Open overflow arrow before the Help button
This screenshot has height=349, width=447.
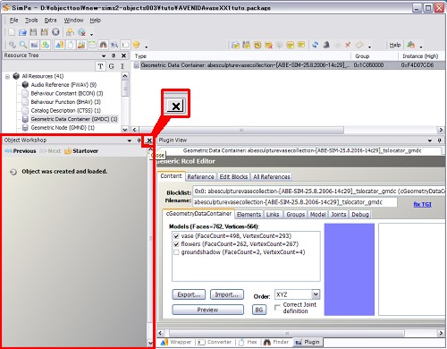[369, 47]
